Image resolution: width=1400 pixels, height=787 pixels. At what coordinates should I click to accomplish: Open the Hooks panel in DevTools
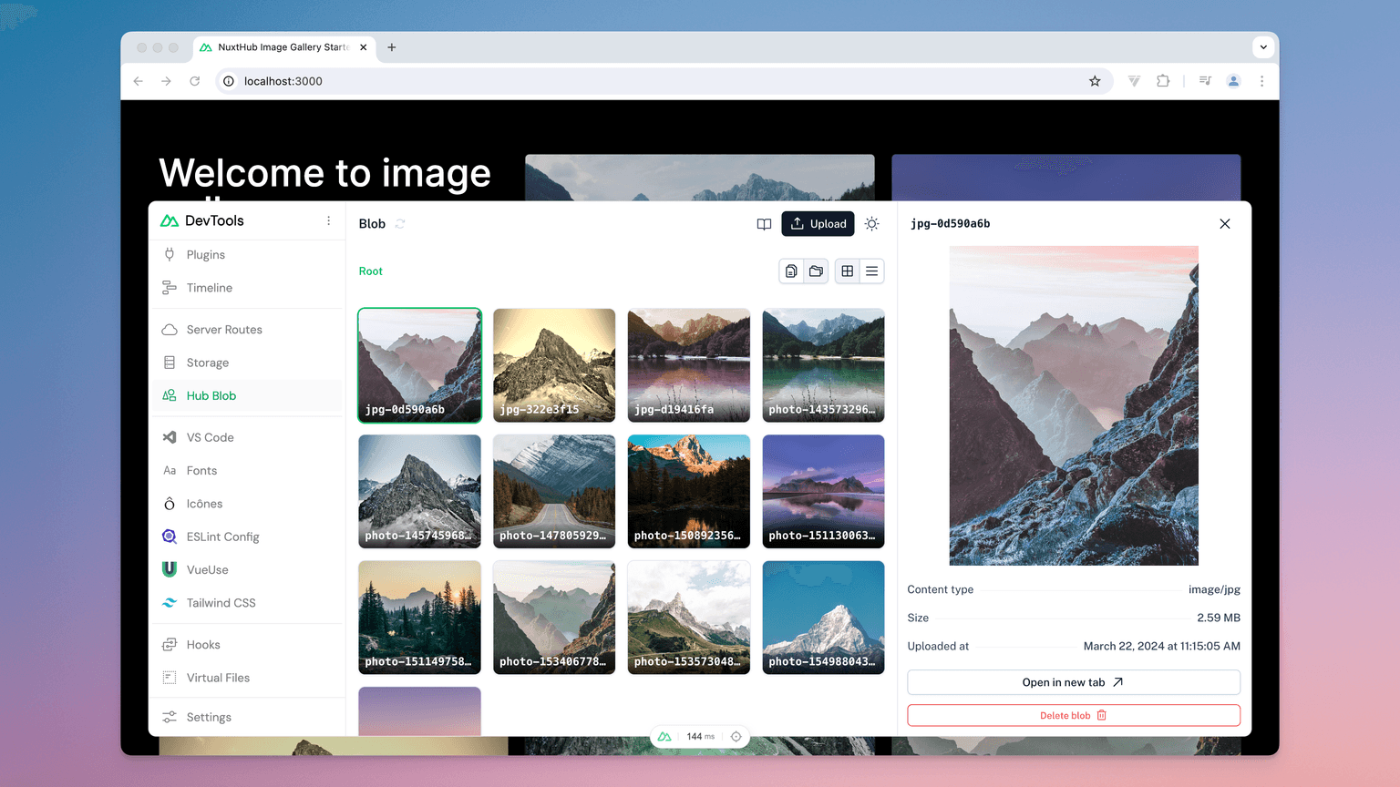tap(205, 644)
